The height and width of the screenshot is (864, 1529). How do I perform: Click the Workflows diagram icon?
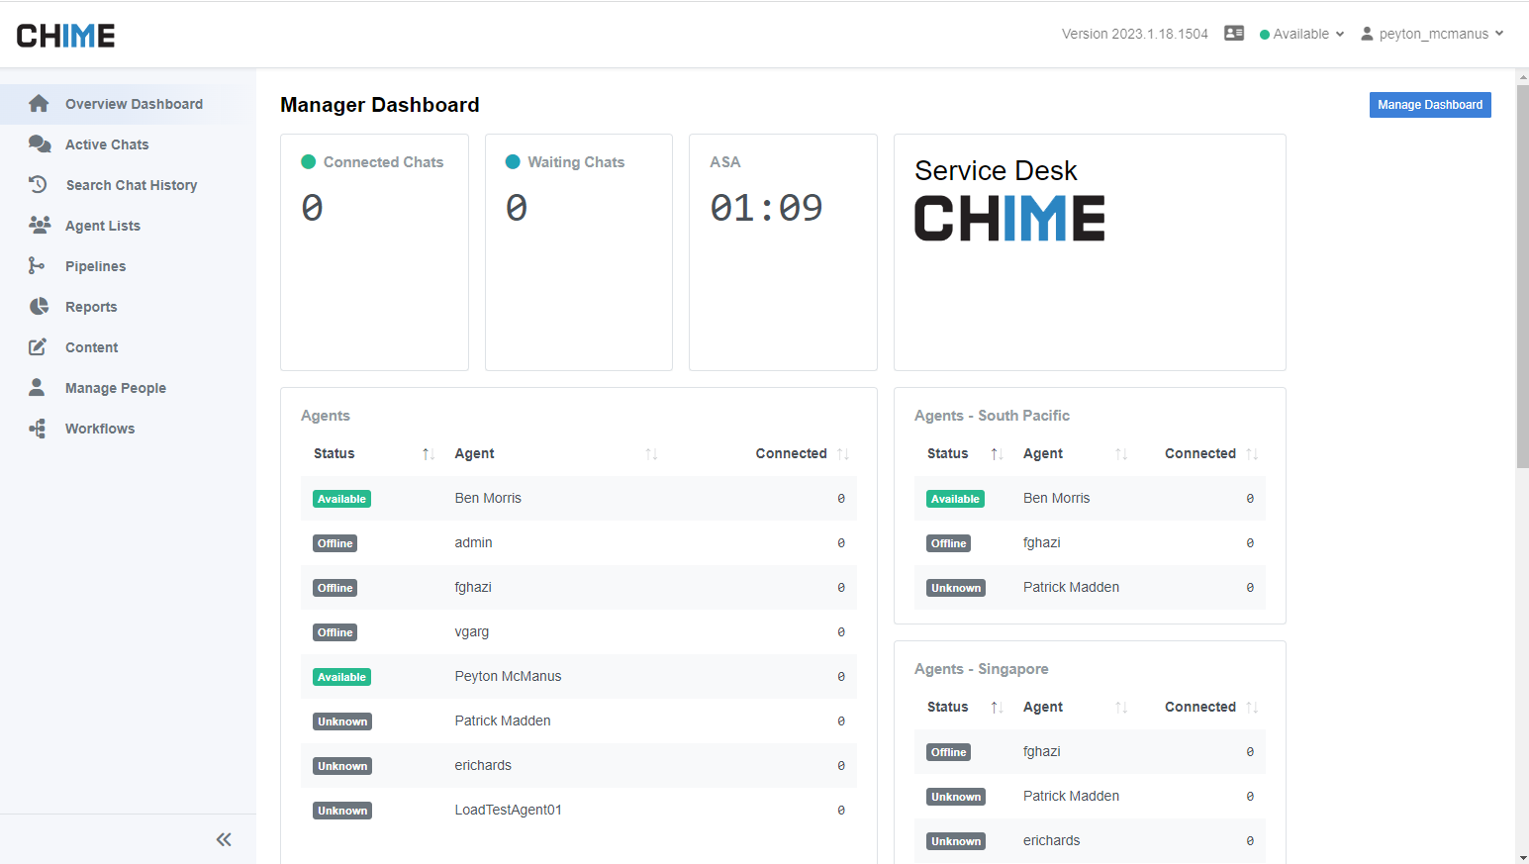pyautogui.click(x=38, y=429)
